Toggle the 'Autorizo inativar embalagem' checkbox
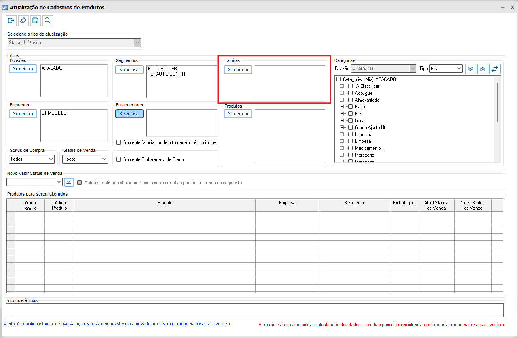Screen dimensions: 518x338 (x=80, y=183)
